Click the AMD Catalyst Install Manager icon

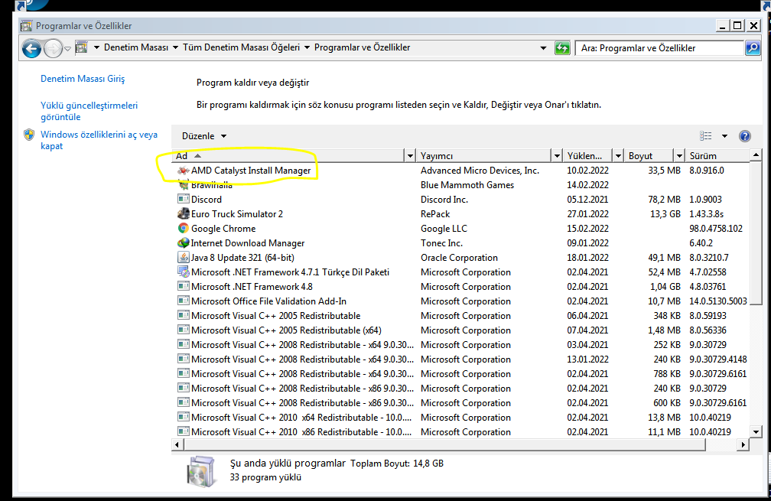[184, 171]
